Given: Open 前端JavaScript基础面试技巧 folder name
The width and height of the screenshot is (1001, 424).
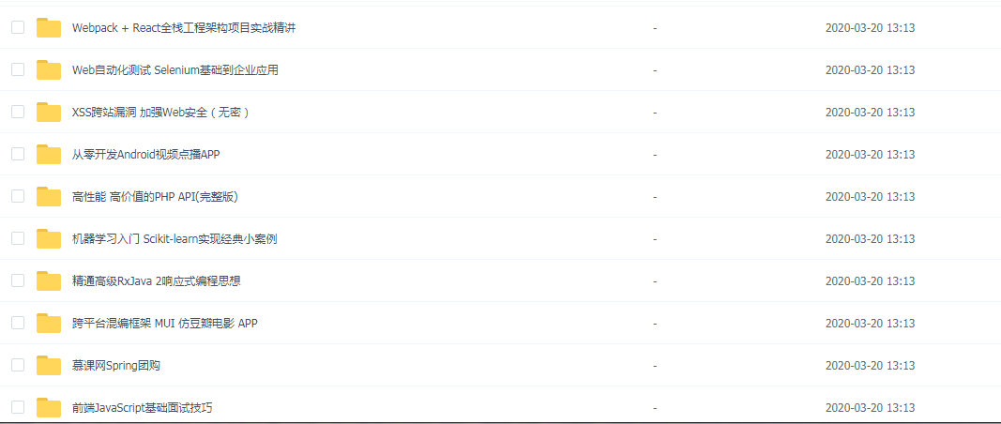Looking at the screenshot, I should click(143, 408).
